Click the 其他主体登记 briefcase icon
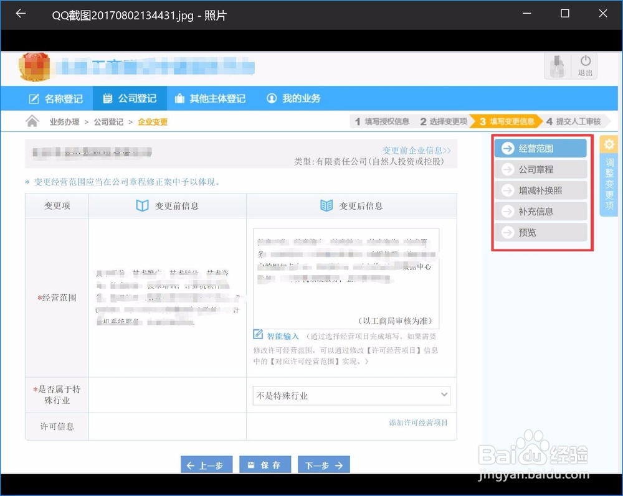 [x=179, y=98]
